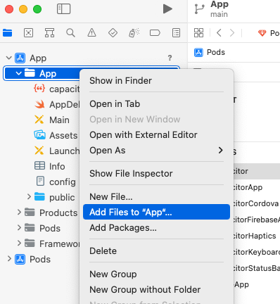This screenshot has width=280, height=304.
Task: Go back in editor history
Action: pos(219,33)
